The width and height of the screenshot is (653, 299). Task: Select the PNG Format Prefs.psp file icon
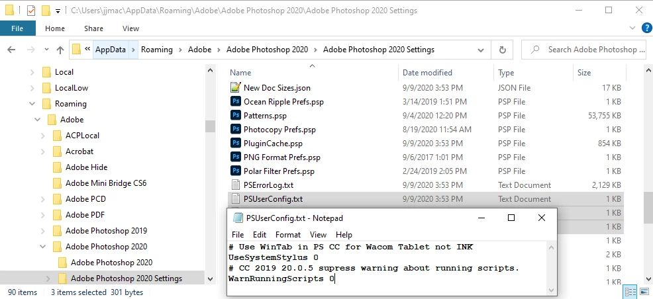pyautogui.click(x=236, y=157)
